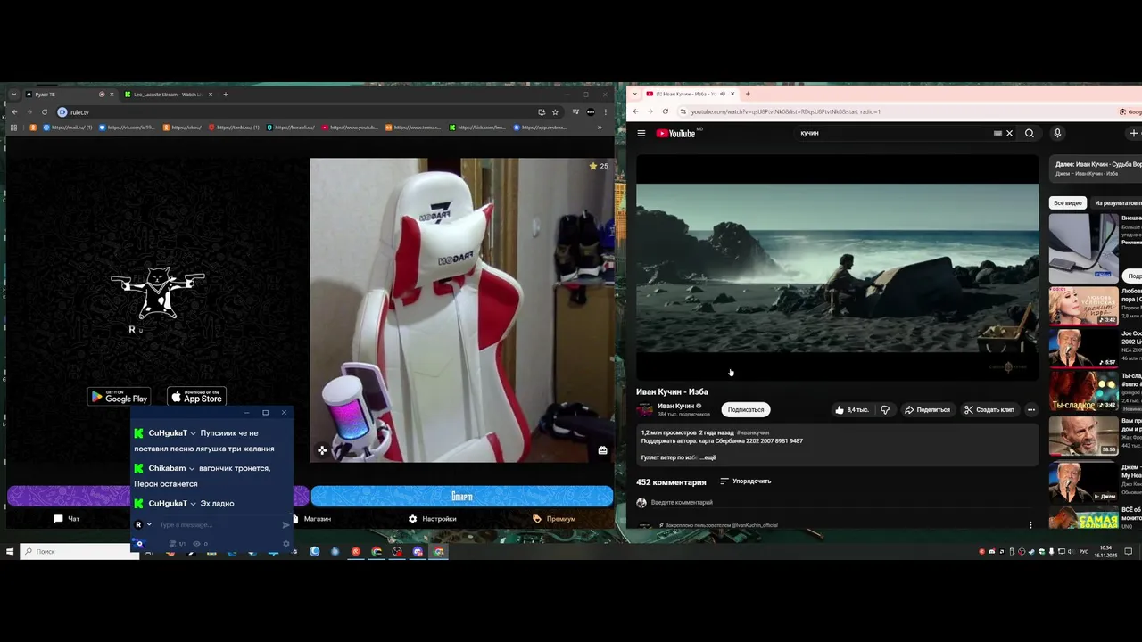Open the Windows Start menu
The image size is (1142, 642).
(10, 552)
